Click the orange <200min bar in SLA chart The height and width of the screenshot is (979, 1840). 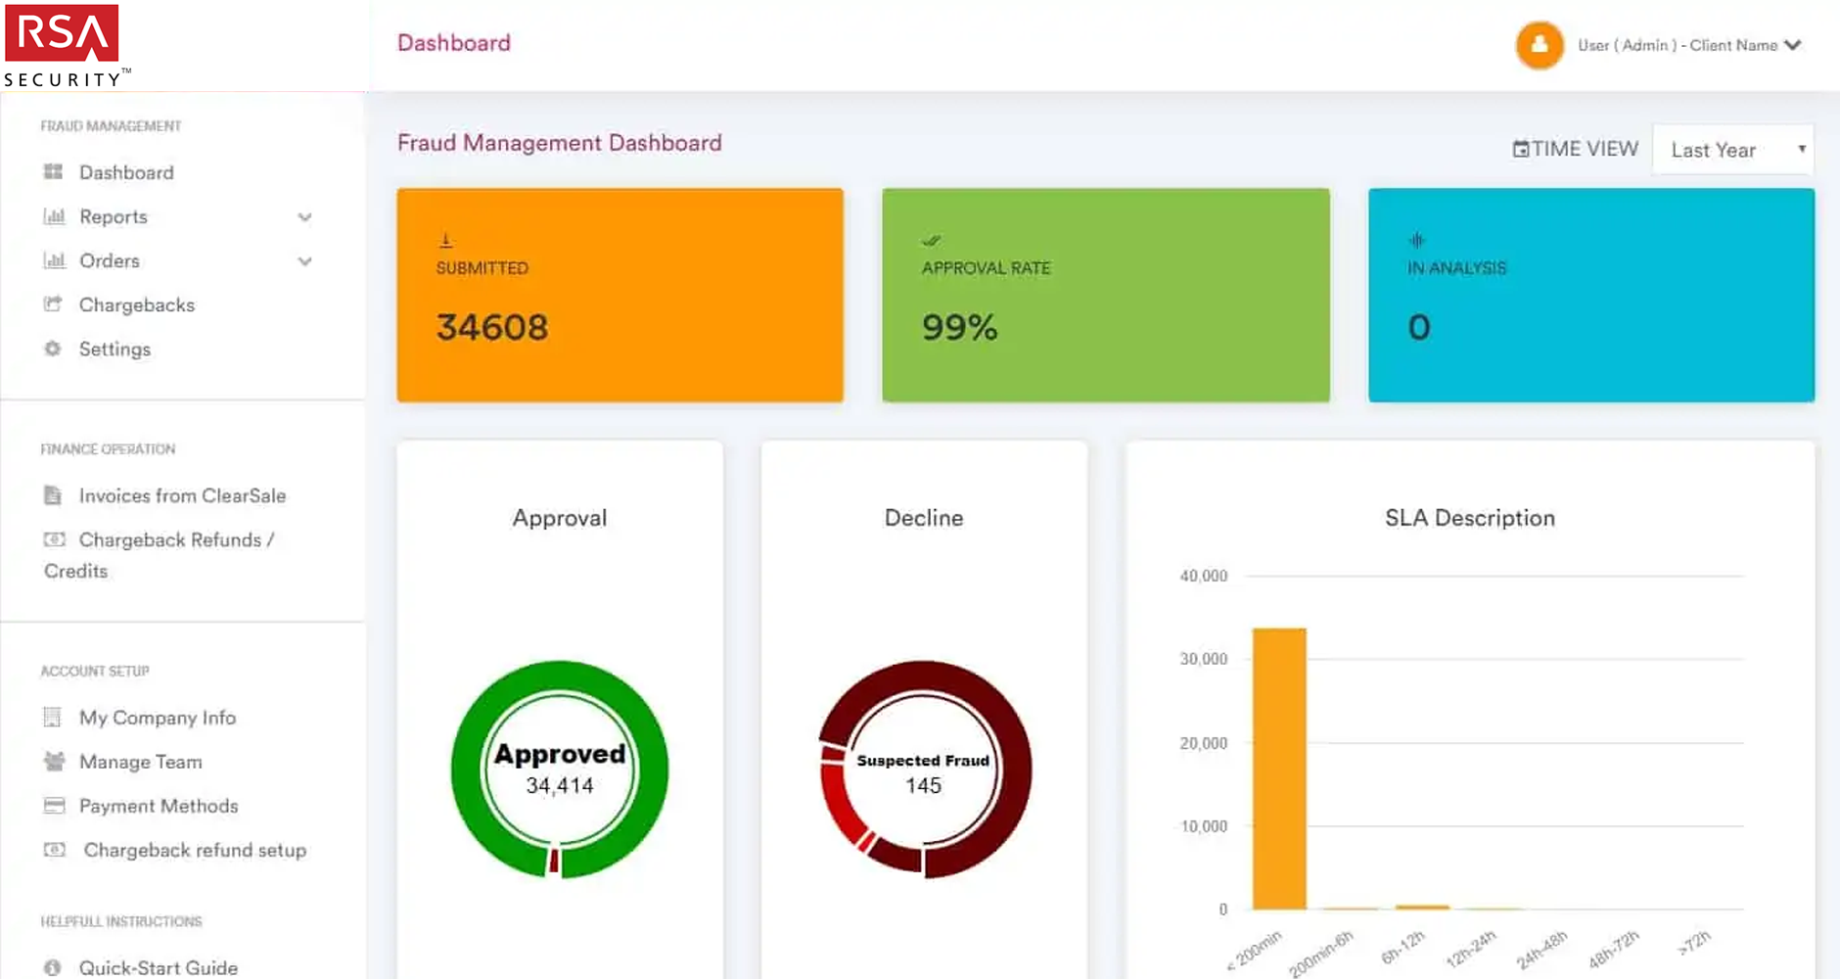[x=1279, y=769]
